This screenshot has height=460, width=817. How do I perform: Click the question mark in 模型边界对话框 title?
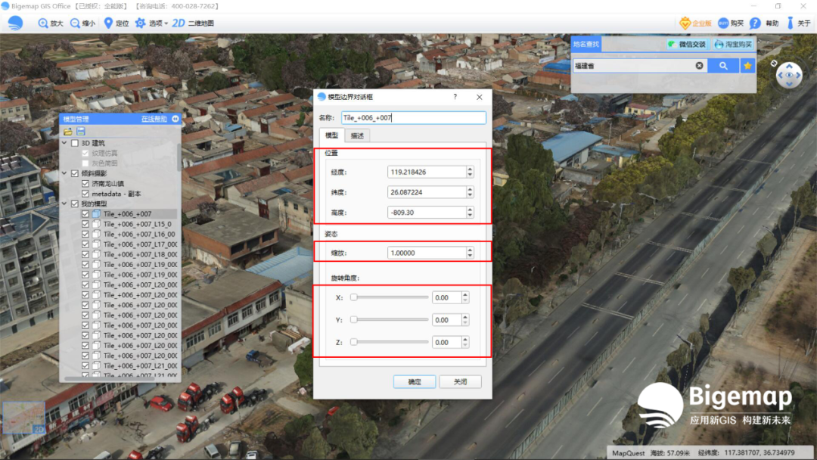pos(455,97)
